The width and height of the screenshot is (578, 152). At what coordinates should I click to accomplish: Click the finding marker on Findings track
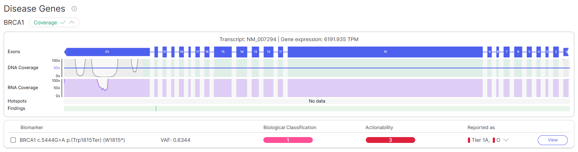point(156,108)
